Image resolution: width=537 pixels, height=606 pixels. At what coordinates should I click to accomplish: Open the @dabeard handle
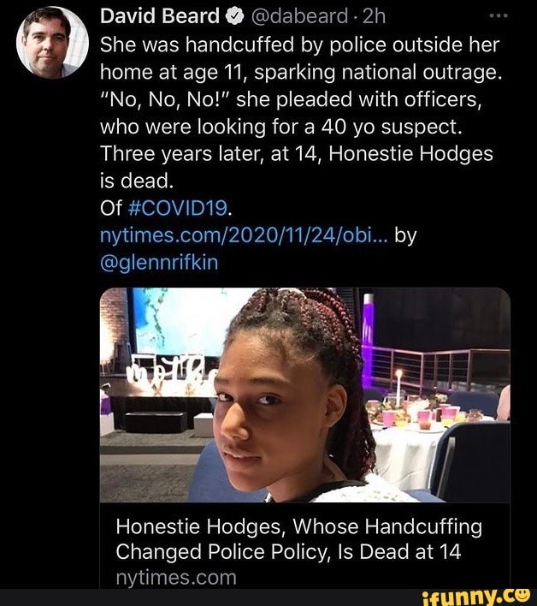(299, 16)
